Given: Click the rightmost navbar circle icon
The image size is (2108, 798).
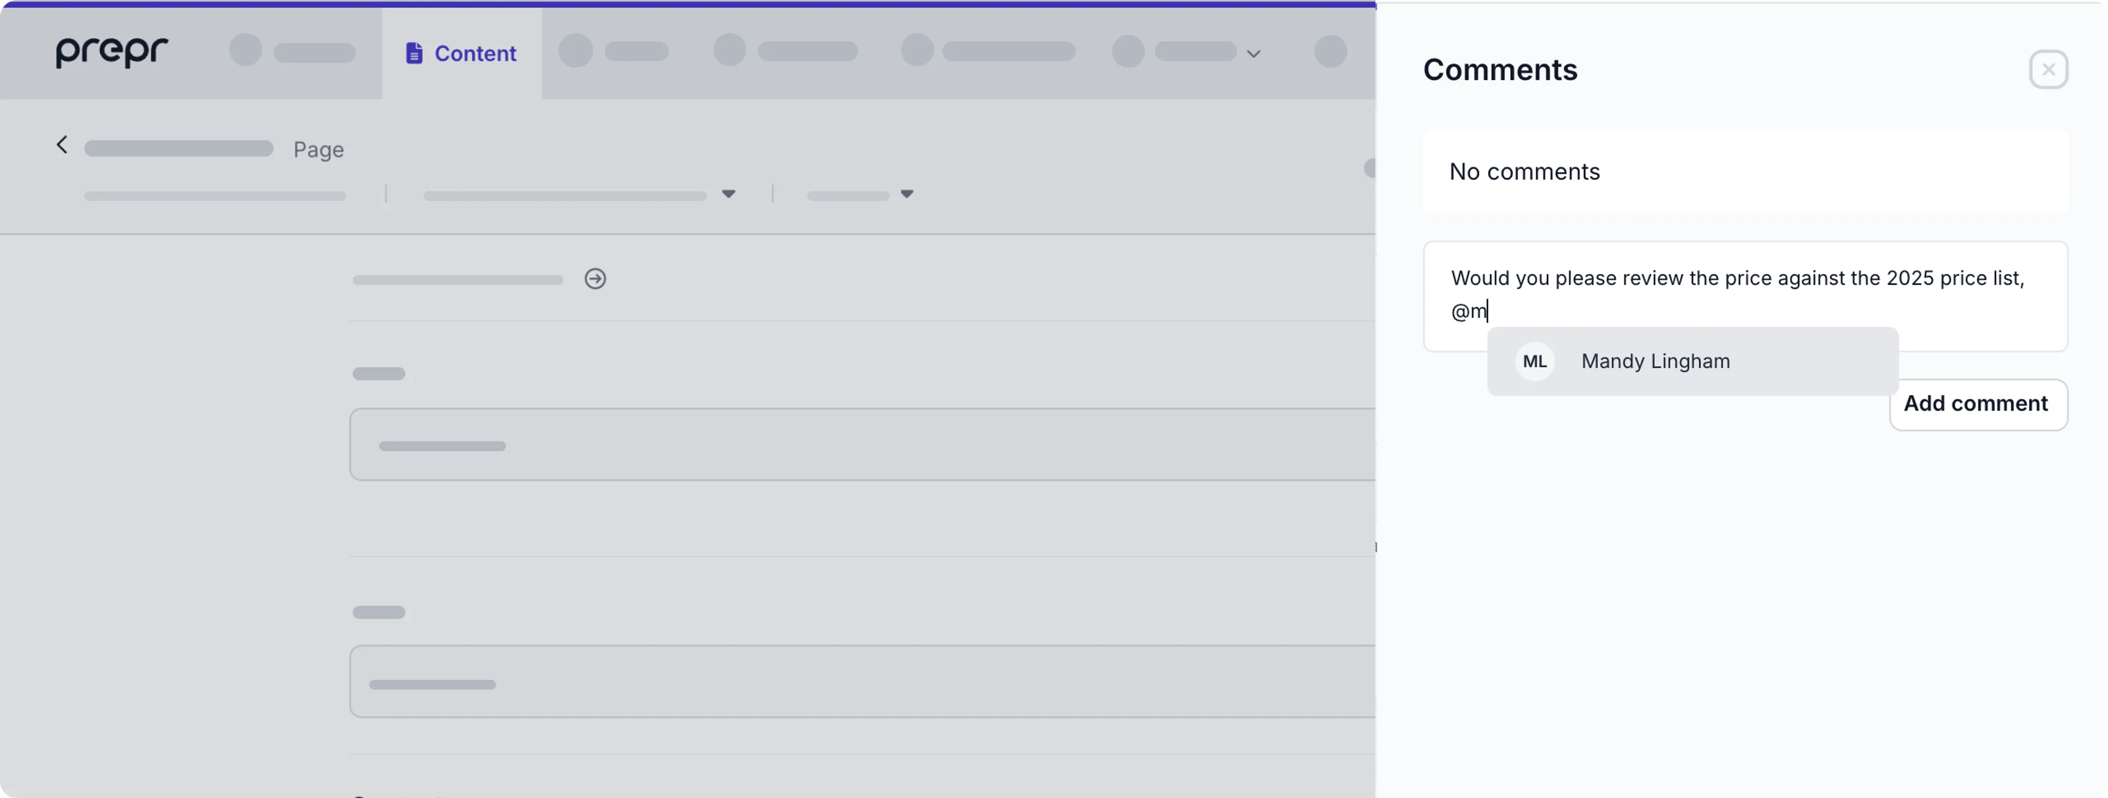Looking at the screenshot, I should tap(1331, 52).
